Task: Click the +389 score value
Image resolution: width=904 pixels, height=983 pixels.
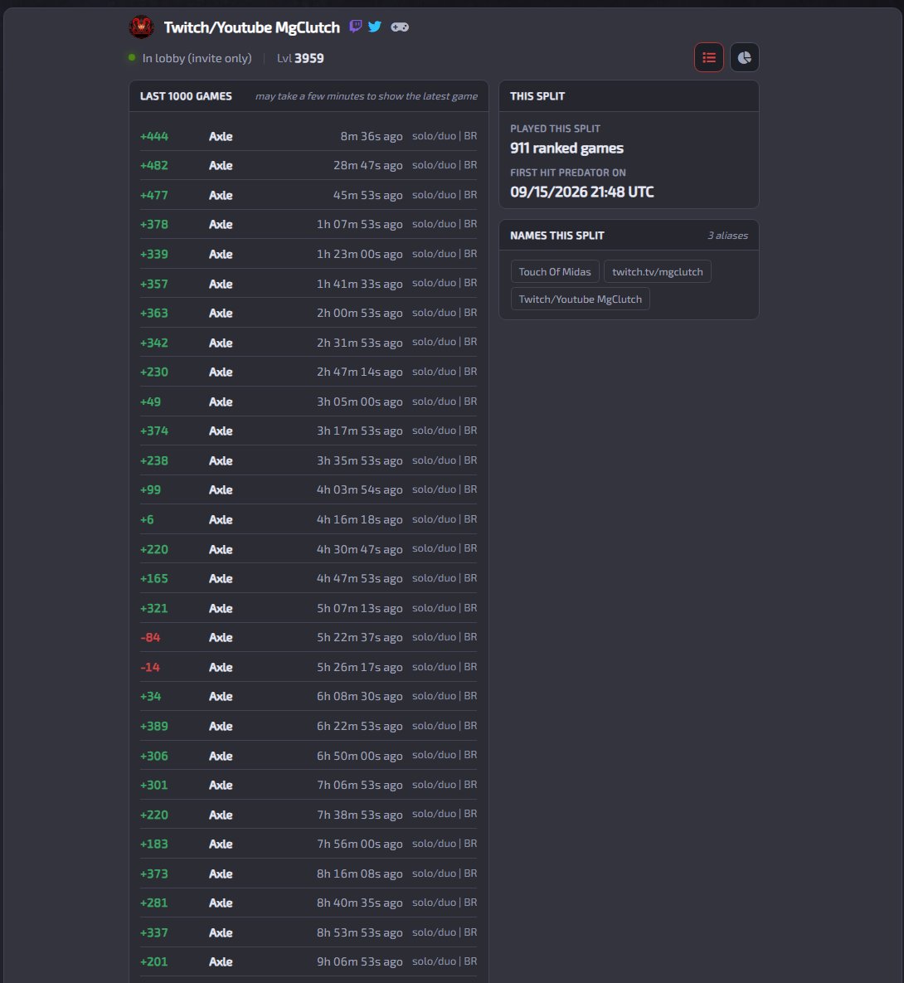Action: [x=154, y=727]
